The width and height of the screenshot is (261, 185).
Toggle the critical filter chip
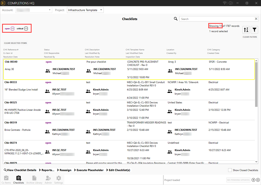point(22,29)
